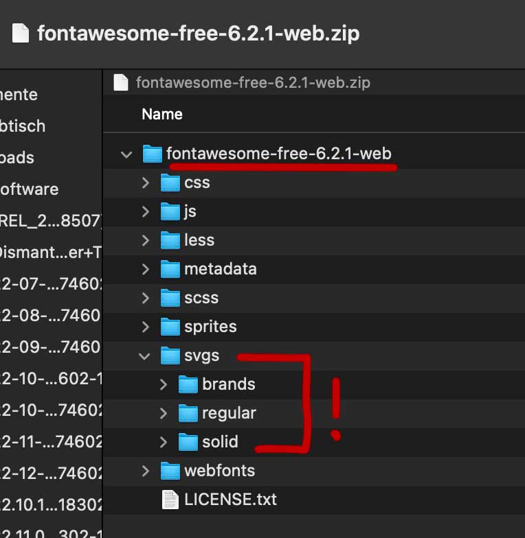The height and width of the screenshot is (538, 525).
Task: Select the metadata folder name
Action: [x=221, y=269]
